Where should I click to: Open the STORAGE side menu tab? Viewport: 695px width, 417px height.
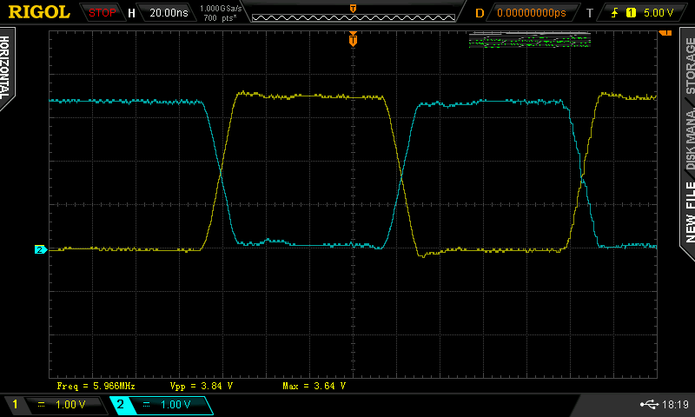690,65
